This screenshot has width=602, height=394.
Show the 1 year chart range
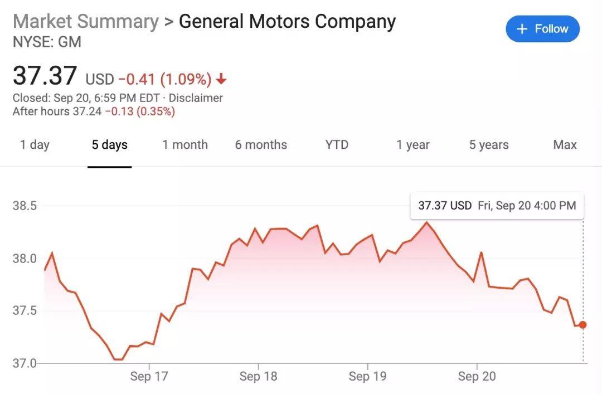point(412,145)
